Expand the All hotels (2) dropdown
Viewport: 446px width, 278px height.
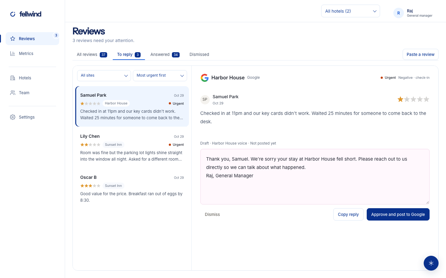point(351,11)
